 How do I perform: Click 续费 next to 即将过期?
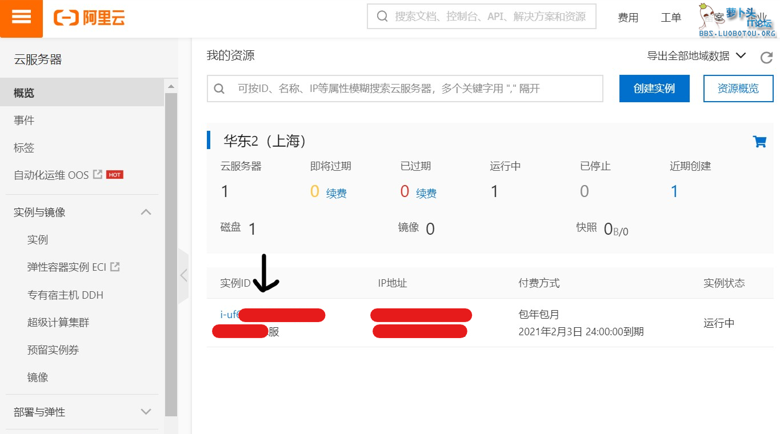[337, 194]
